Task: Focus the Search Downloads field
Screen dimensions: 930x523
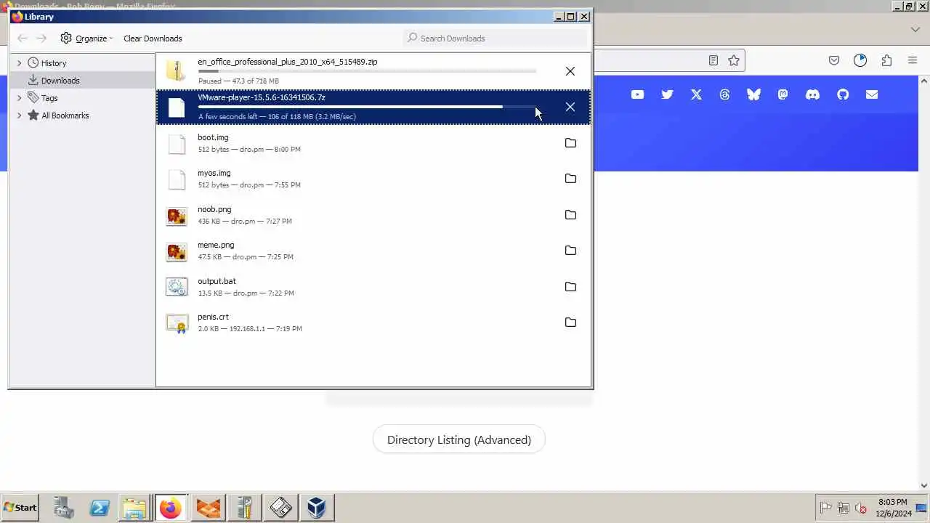Action: [496, 38]
